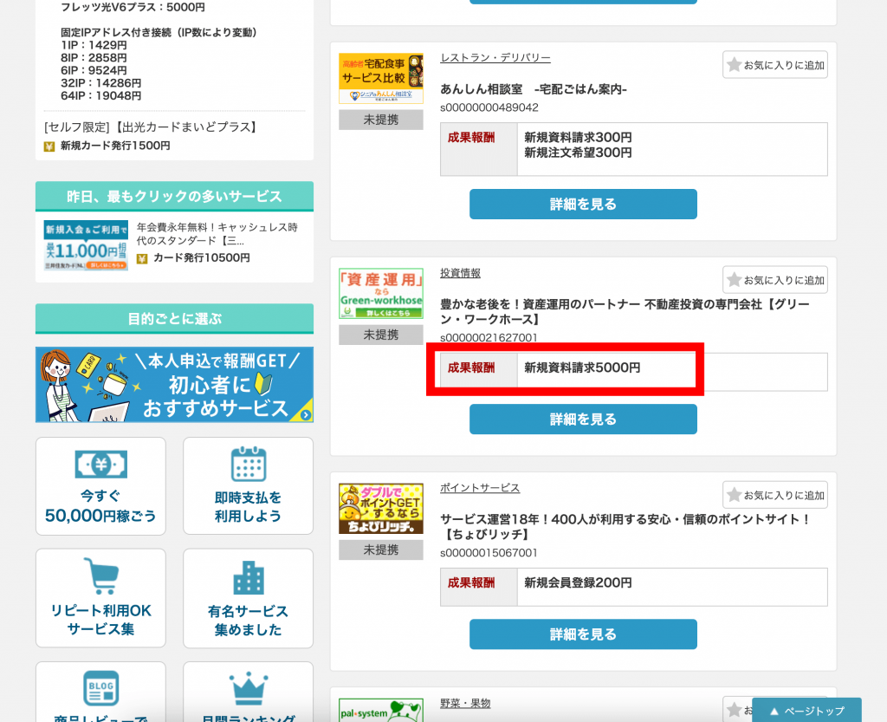This screenshot has width=887, height=722.
Task: Click the 即時支払を利用しよう calendar icon
Action: tap(248, 465)
